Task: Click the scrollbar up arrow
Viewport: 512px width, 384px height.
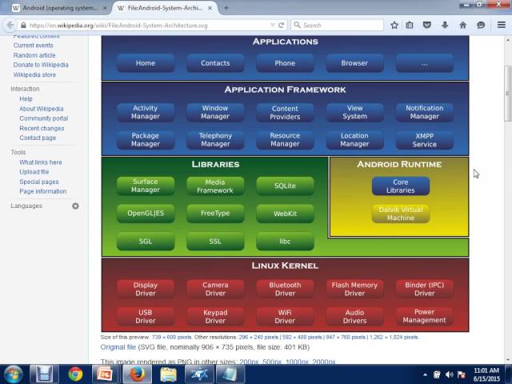Action: (x=508, y=40)
